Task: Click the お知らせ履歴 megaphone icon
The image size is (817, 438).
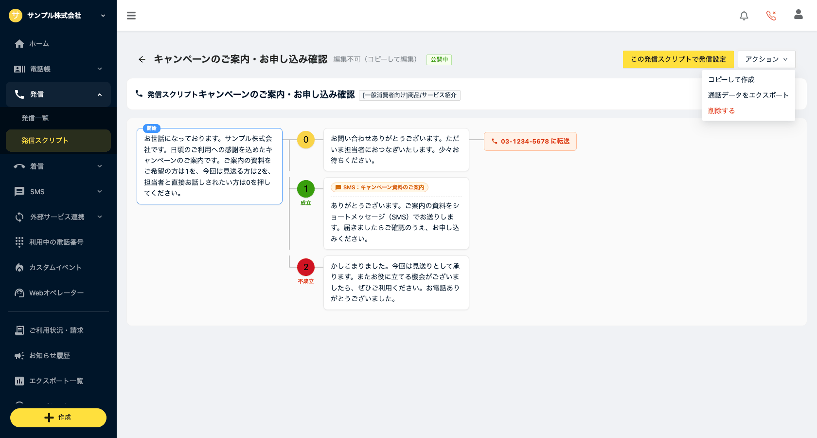Action: click(x=19, y=356)
